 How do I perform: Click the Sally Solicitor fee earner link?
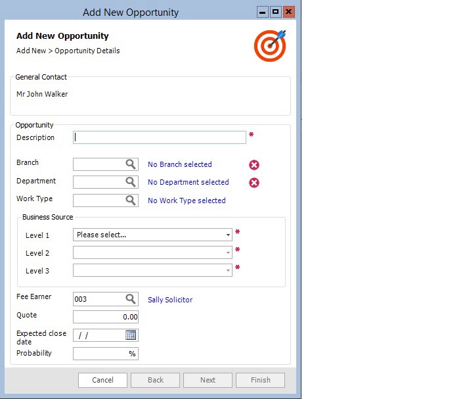[170, 300]
